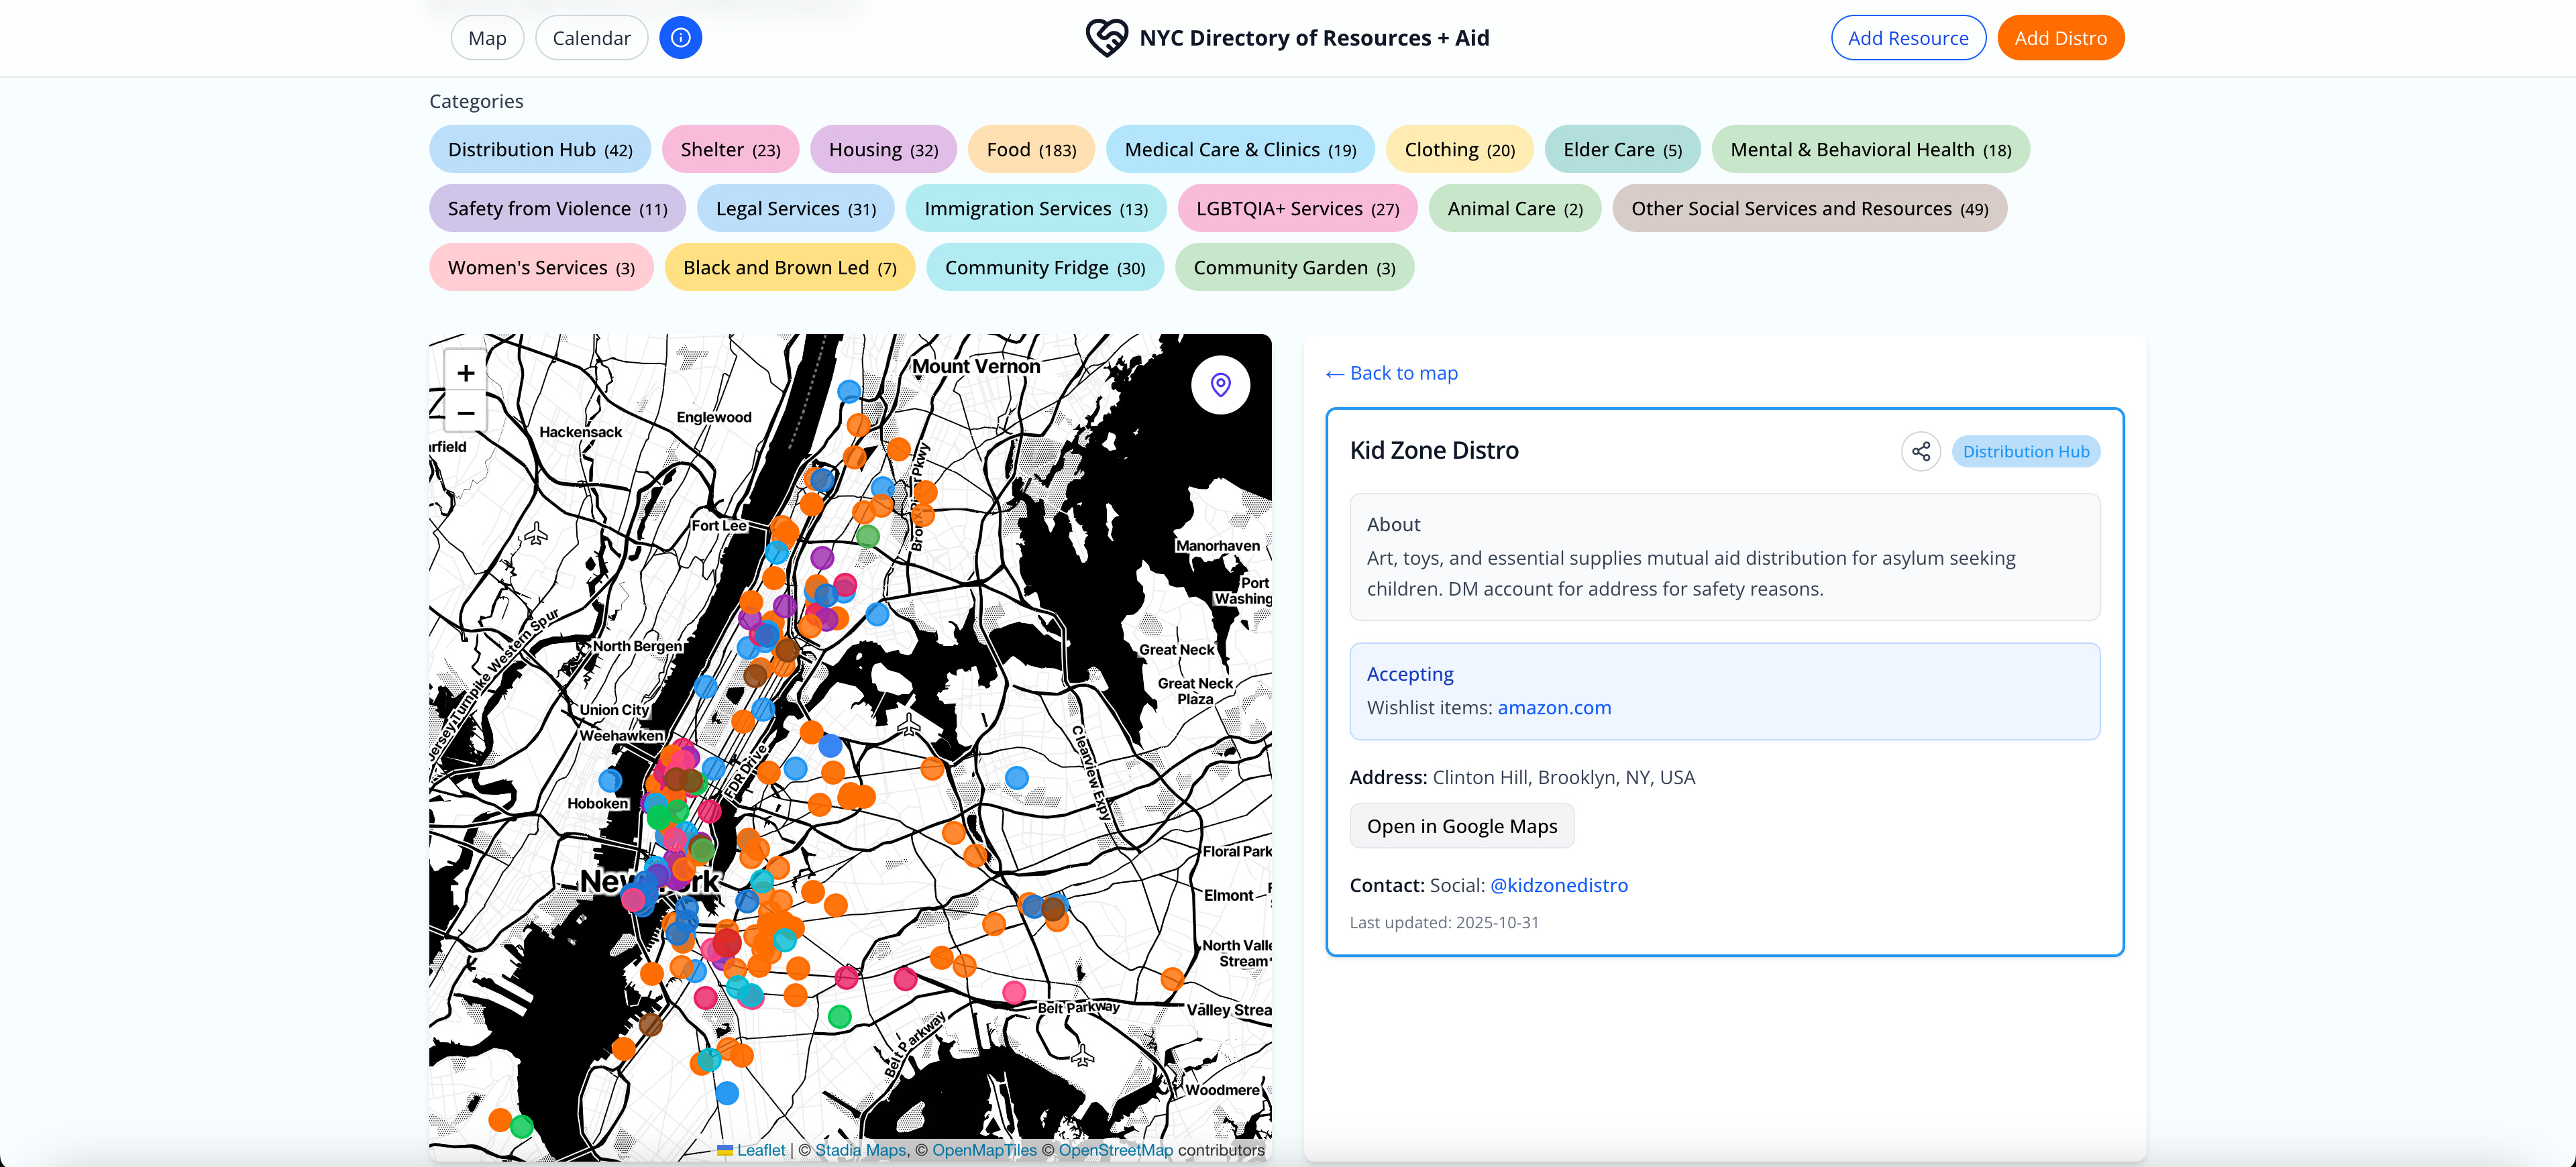Toggle the Food category filter
The height and width of the screenshot is (1167, 2576).
1030,149
